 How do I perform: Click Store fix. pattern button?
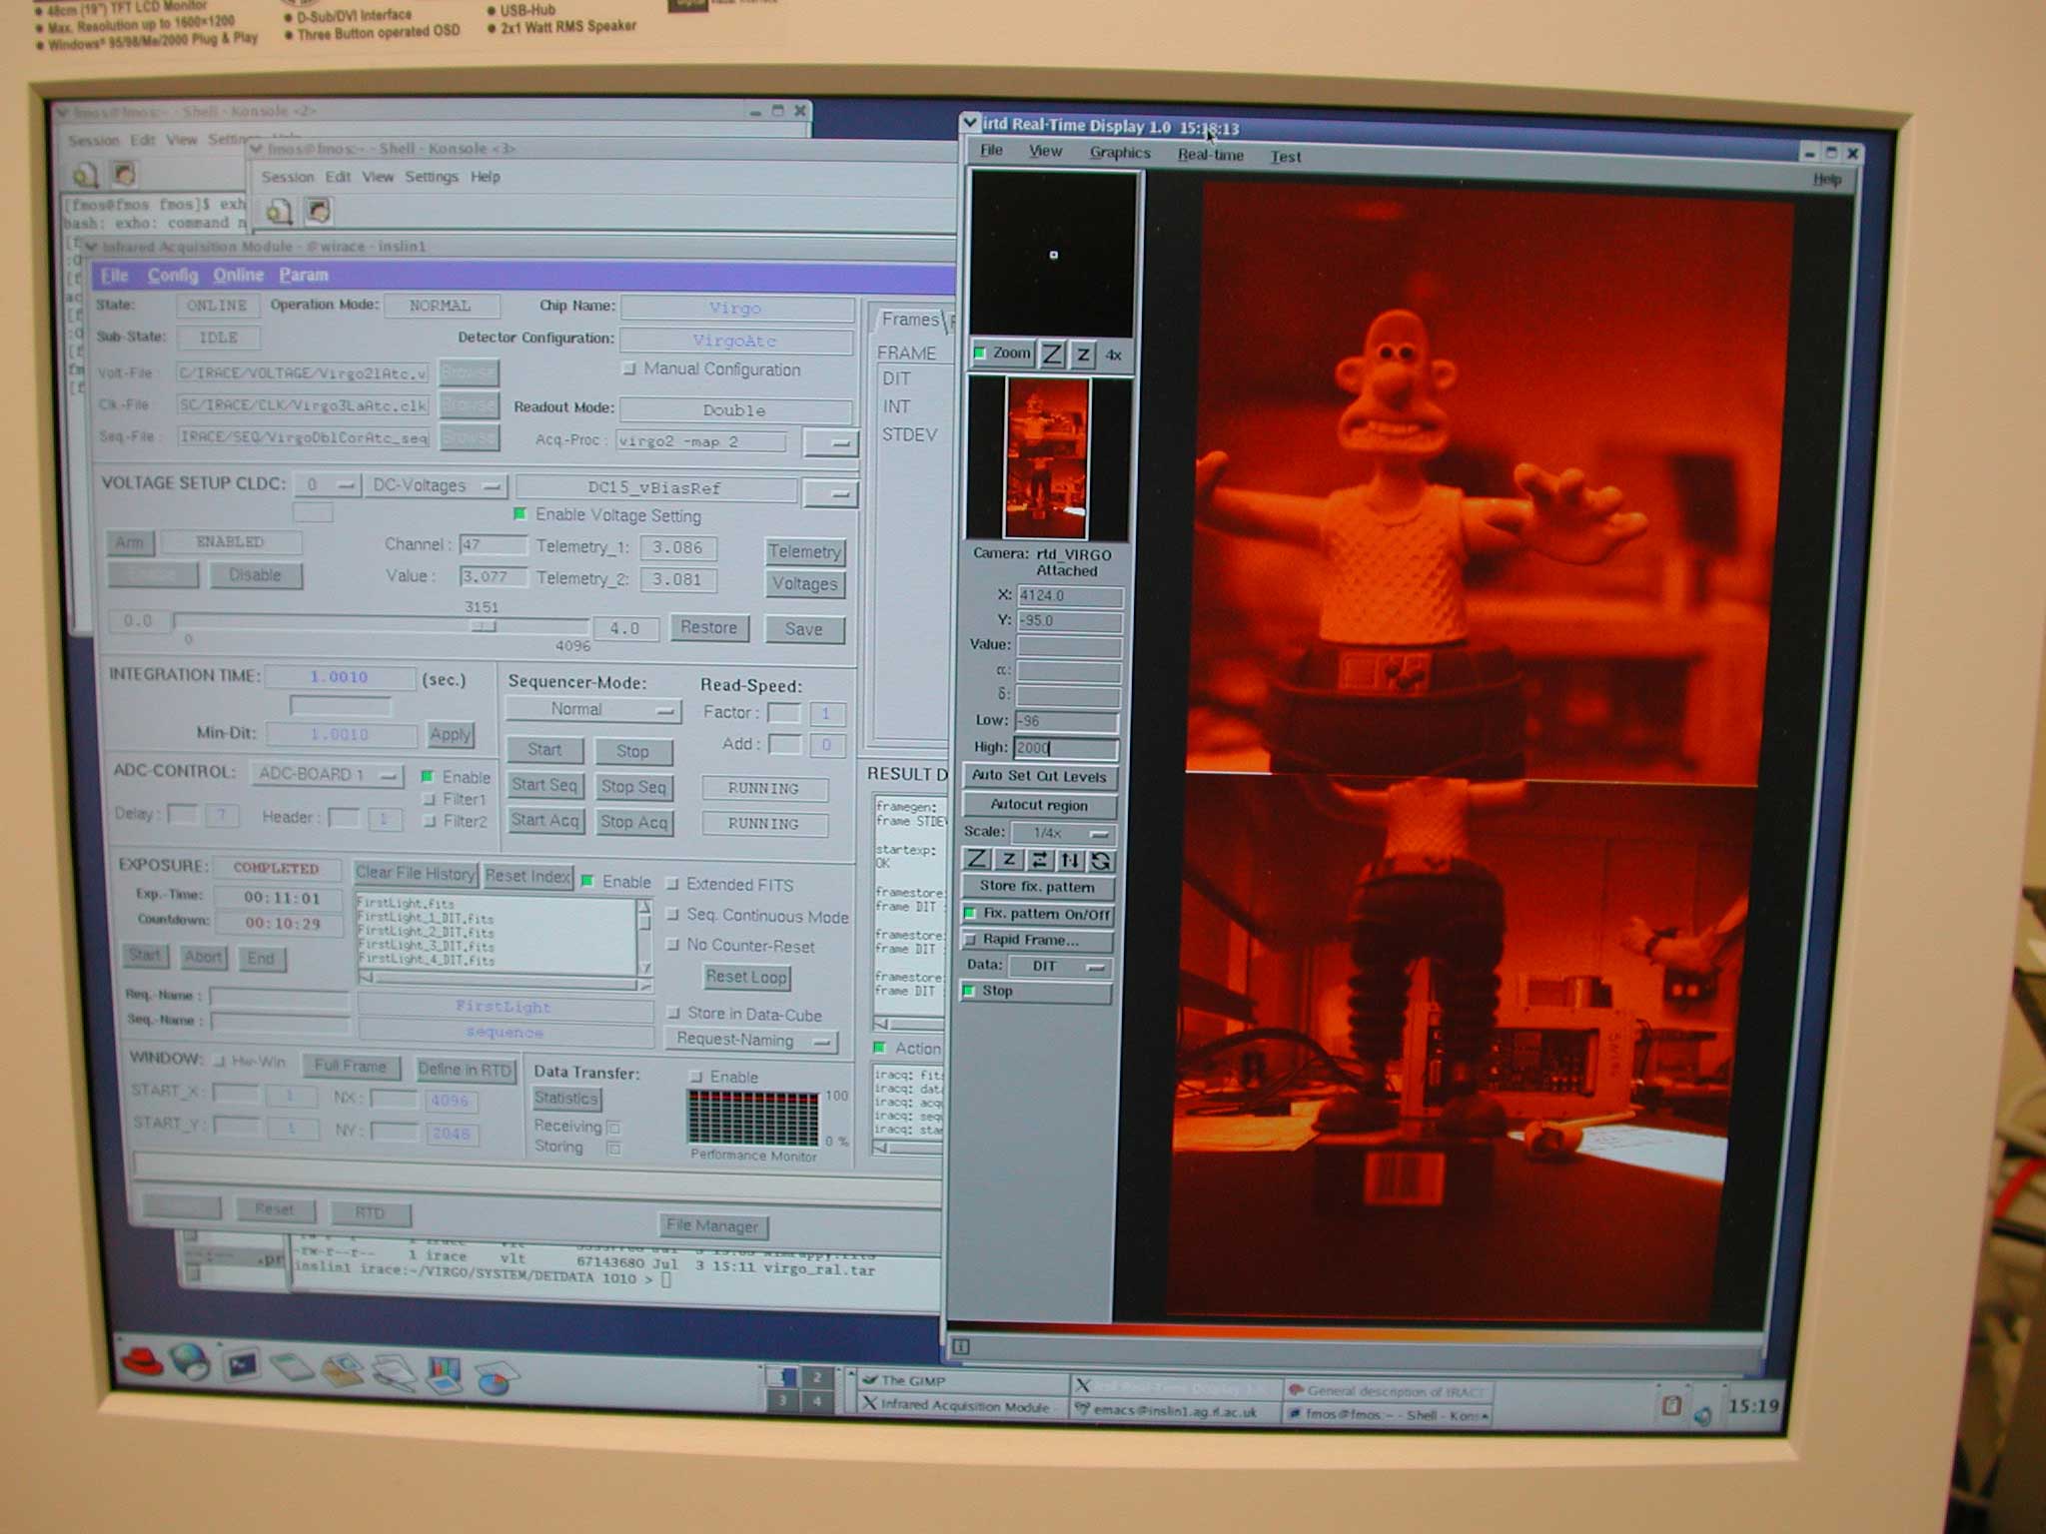click(x=1037, y=886)
